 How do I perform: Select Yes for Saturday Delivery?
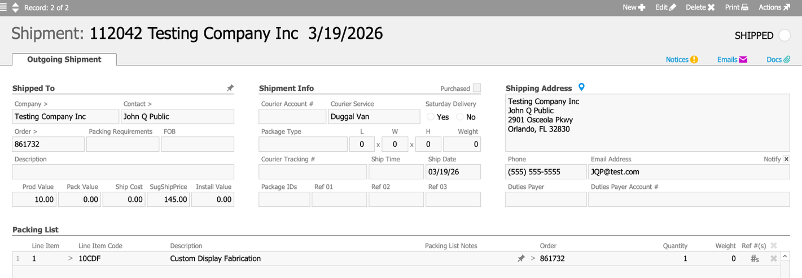(x=431, y=117)
